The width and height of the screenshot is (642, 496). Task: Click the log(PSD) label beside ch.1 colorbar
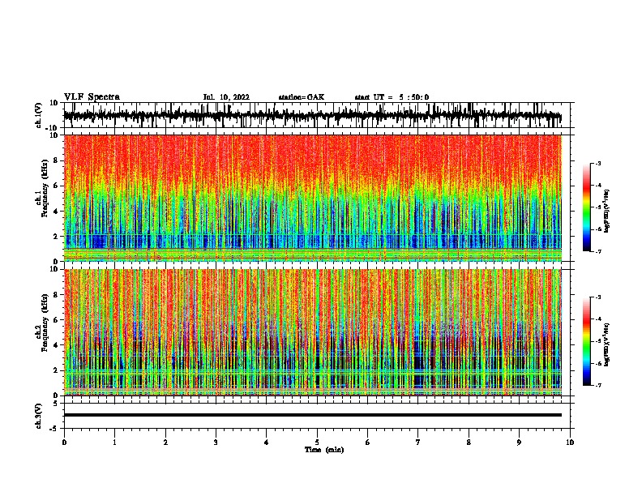click(606, 212)
